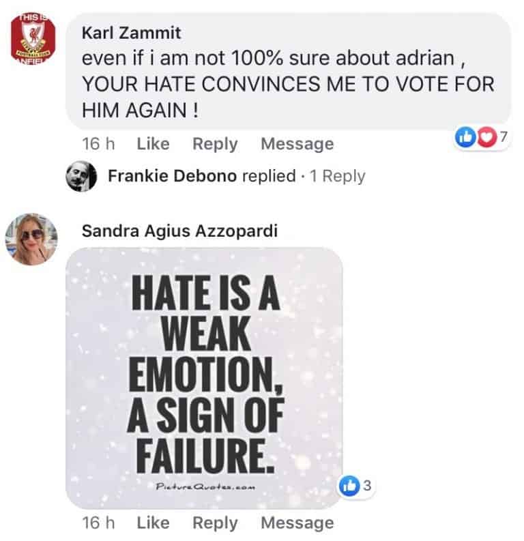524x541 pixels.
Task: Click the blue like reaction on Karl's comment
Action: 466,138
